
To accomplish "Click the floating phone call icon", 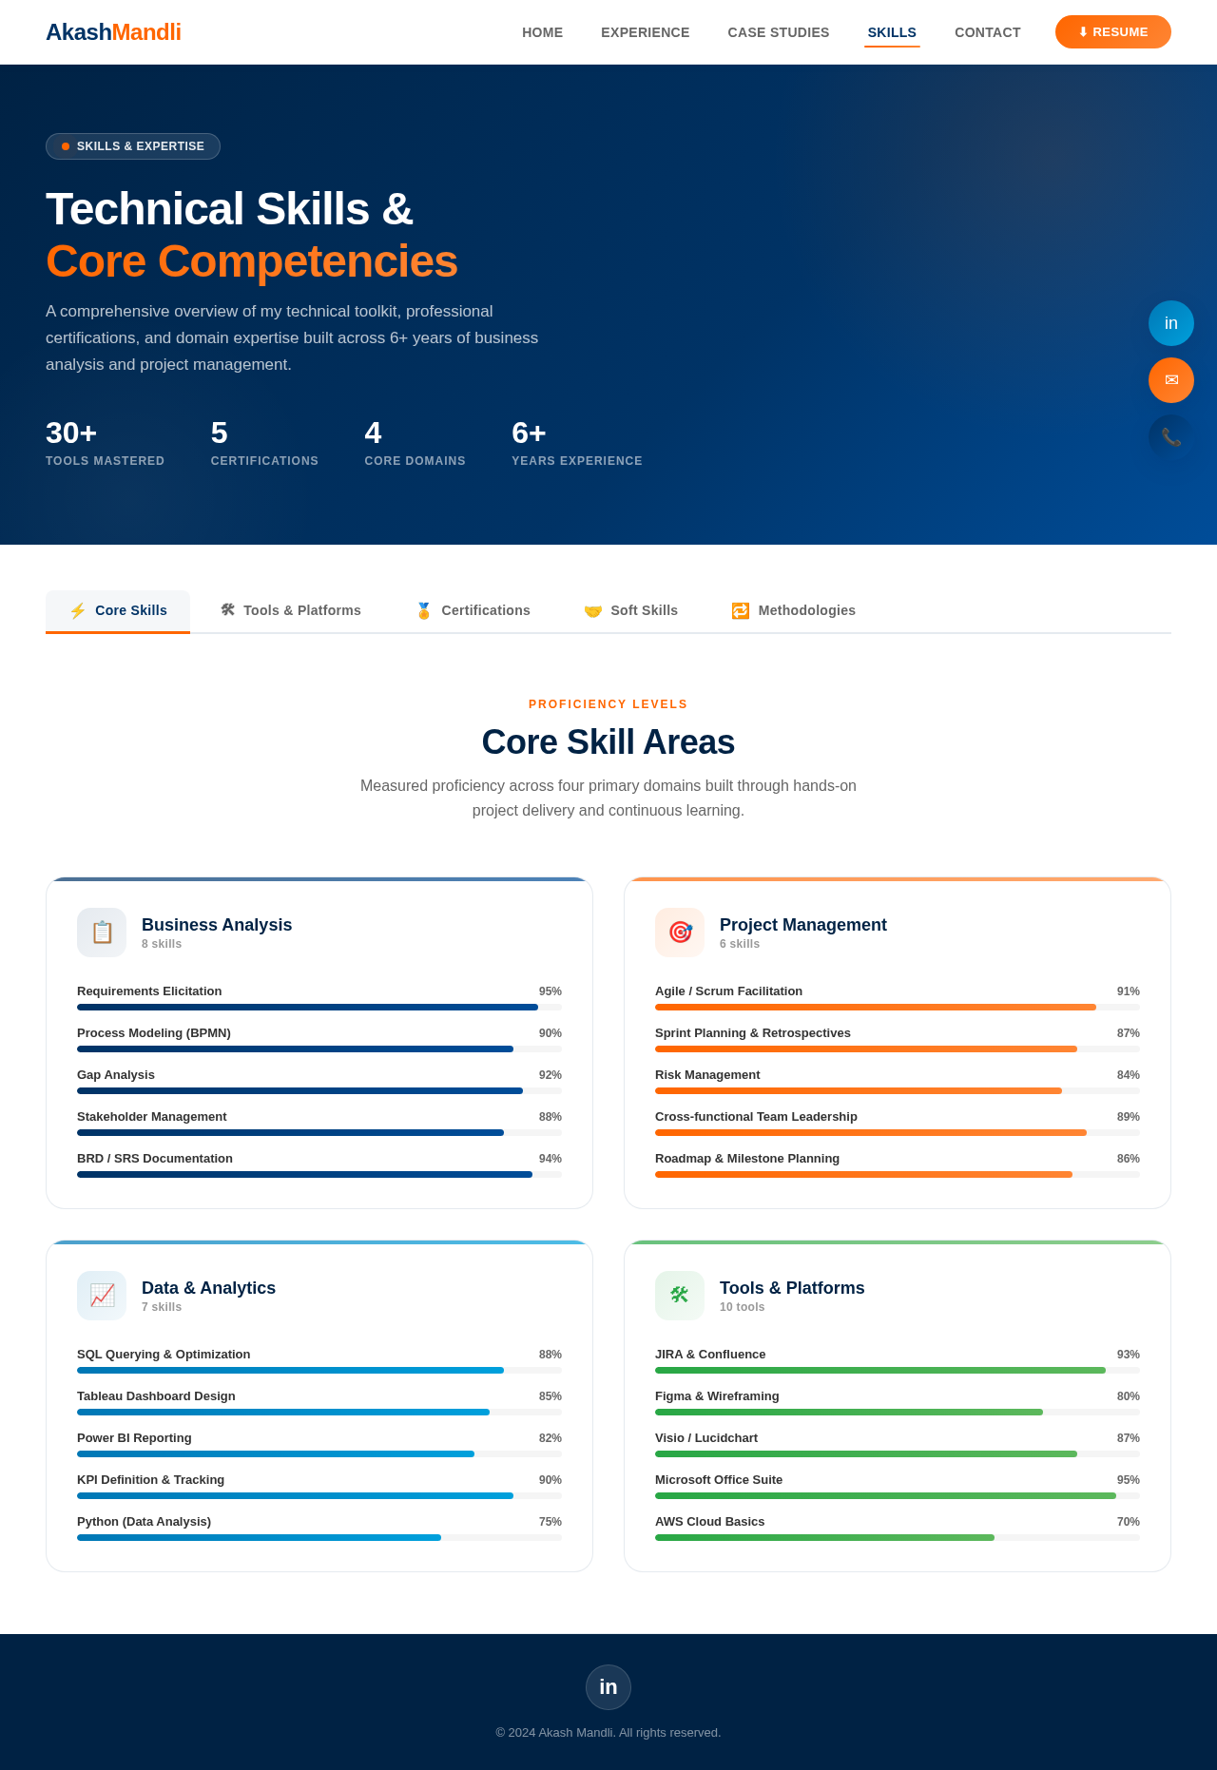I will pyautogui.click(x=1171, y=437).
